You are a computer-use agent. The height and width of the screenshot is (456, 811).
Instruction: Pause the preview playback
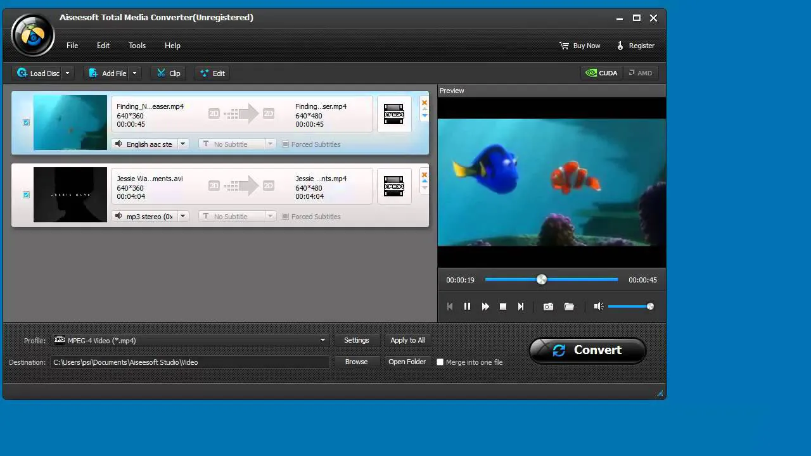click(x=467, y=307)
